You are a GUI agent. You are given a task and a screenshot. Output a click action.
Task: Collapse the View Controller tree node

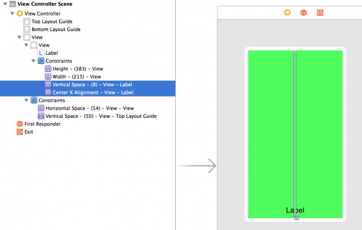pos(12,13)
